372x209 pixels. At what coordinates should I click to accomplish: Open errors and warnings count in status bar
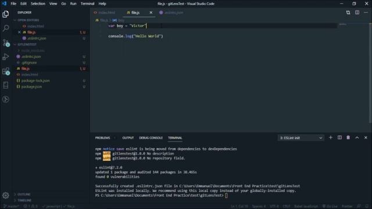[x=31, y=207]
